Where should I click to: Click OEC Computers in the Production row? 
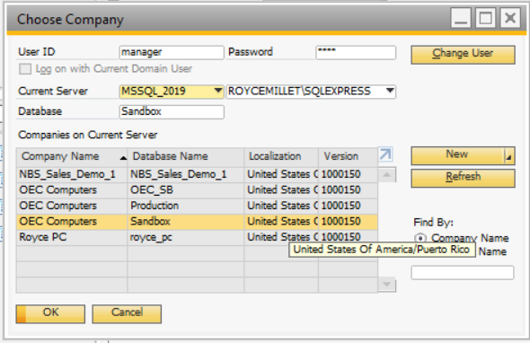coord(72,207)
